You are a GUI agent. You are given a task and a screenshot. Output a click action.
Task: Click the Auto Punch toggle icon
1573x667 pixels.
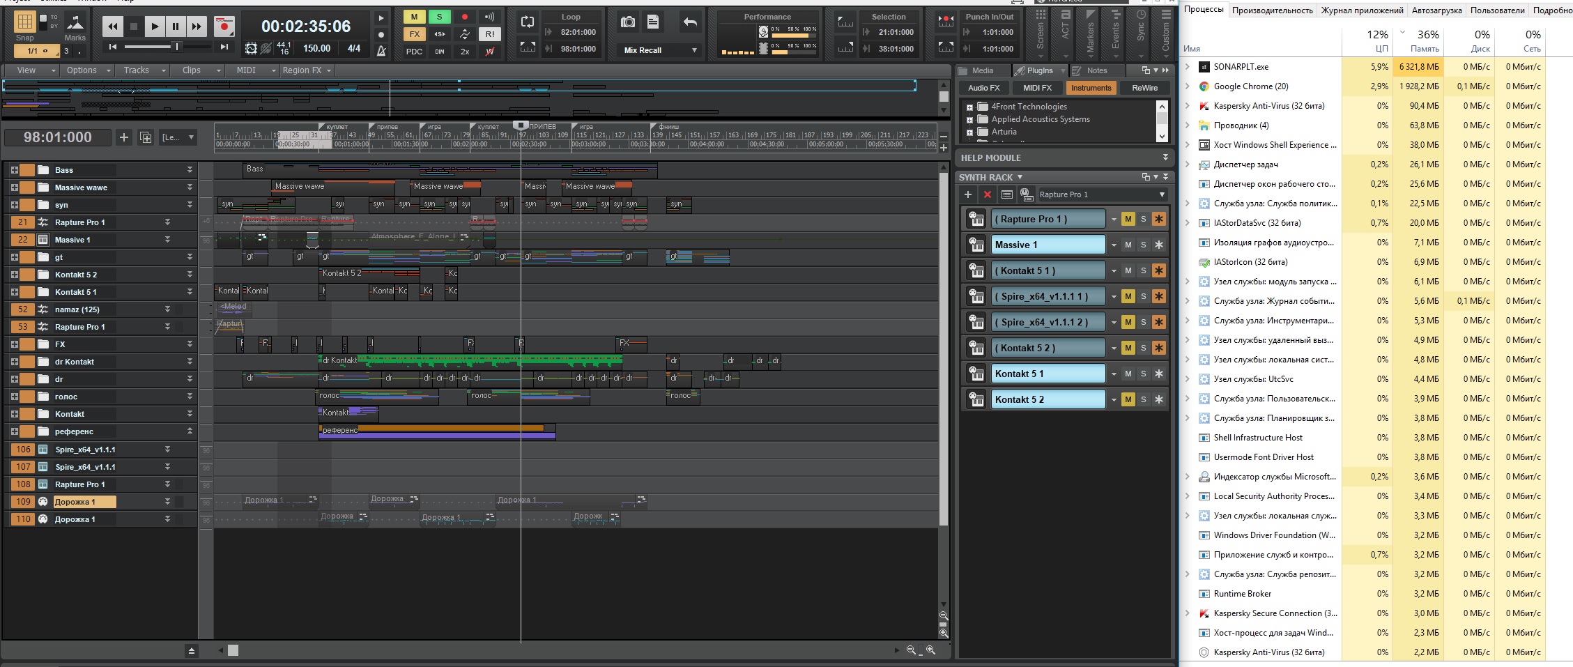point(946,21)
